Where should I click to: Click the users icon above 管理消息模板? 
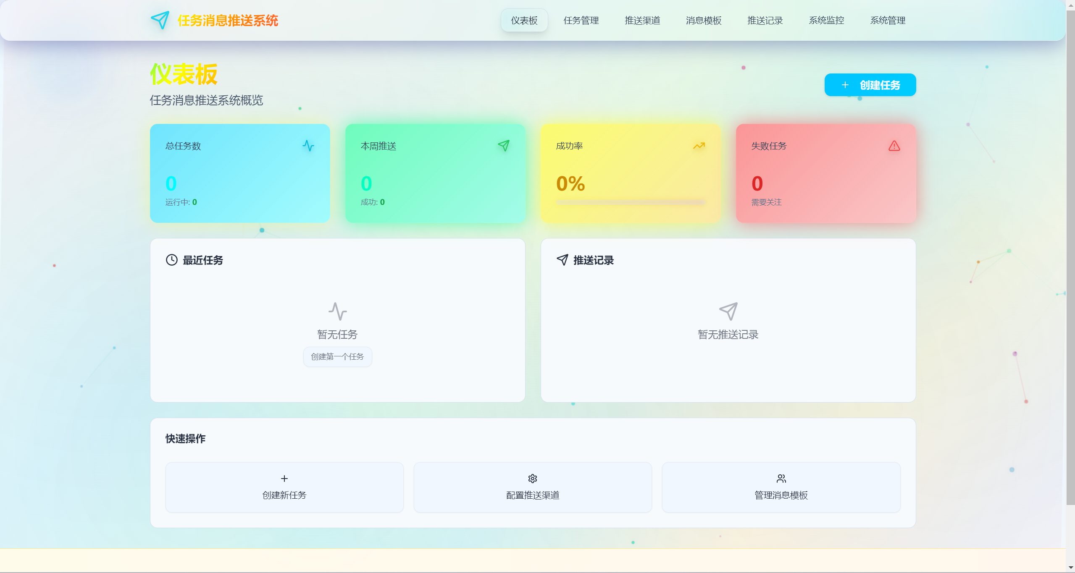[x=781, y=479]
